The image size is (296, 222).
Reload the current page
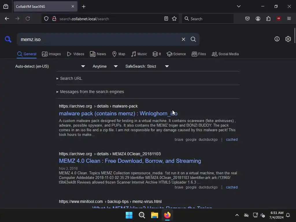coord(28,19)
